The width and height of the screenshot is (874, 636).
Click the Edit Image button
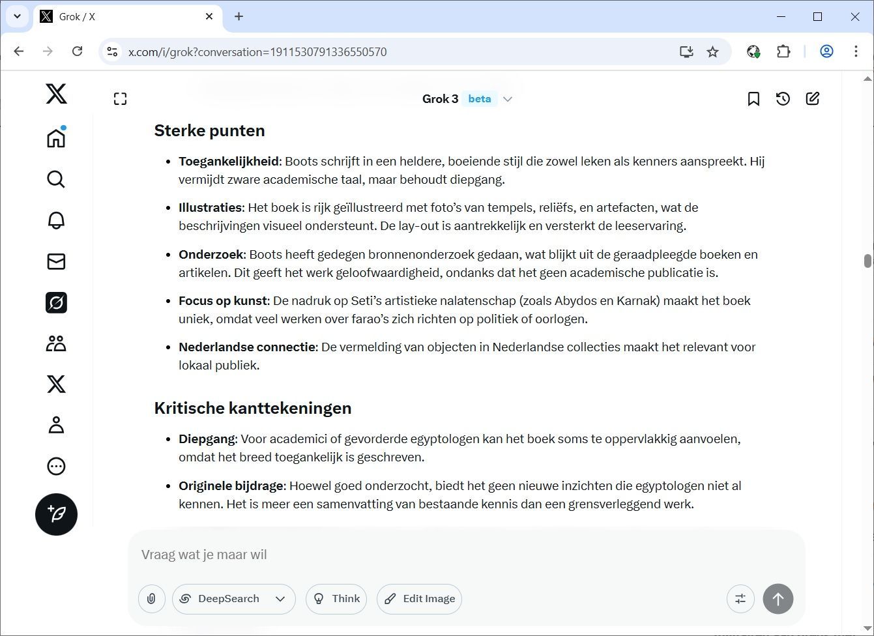click(x=419, y=599)
